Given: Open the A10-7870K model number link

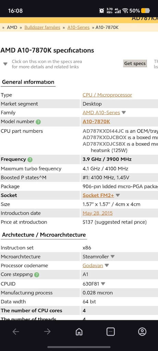Looking at the screenshot, I should (x=96, y=122).
